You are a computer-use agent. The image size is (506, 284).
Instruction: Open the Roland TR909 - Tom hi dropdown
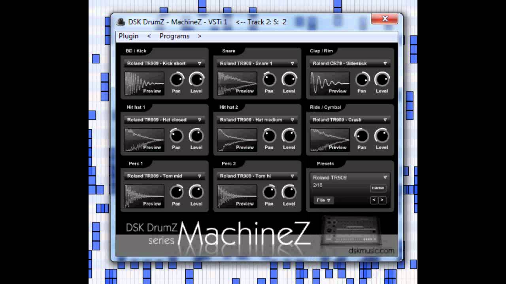click(257, 176)
